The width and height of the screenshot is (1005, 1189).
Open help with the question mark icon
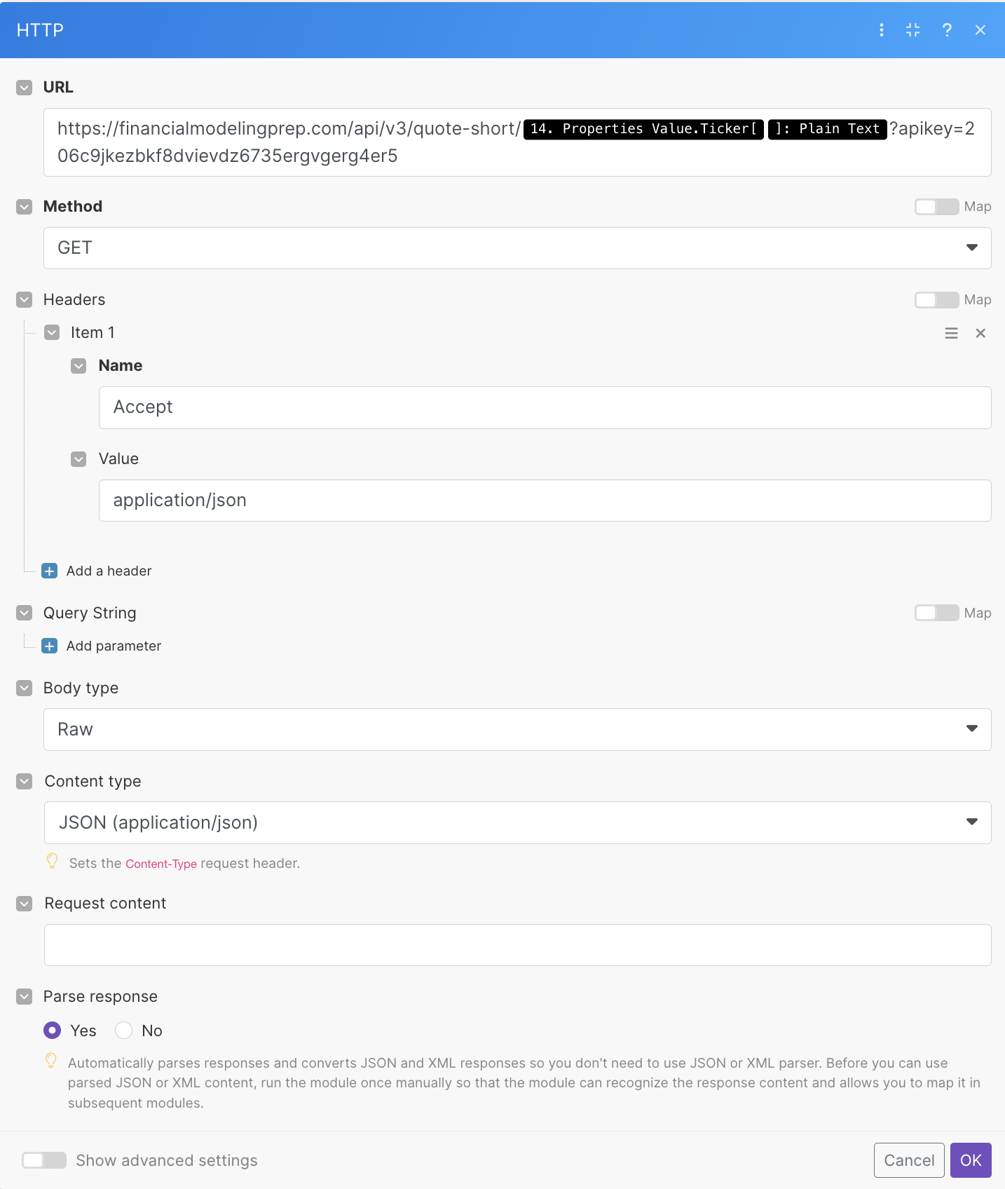(x=947, y=30)
